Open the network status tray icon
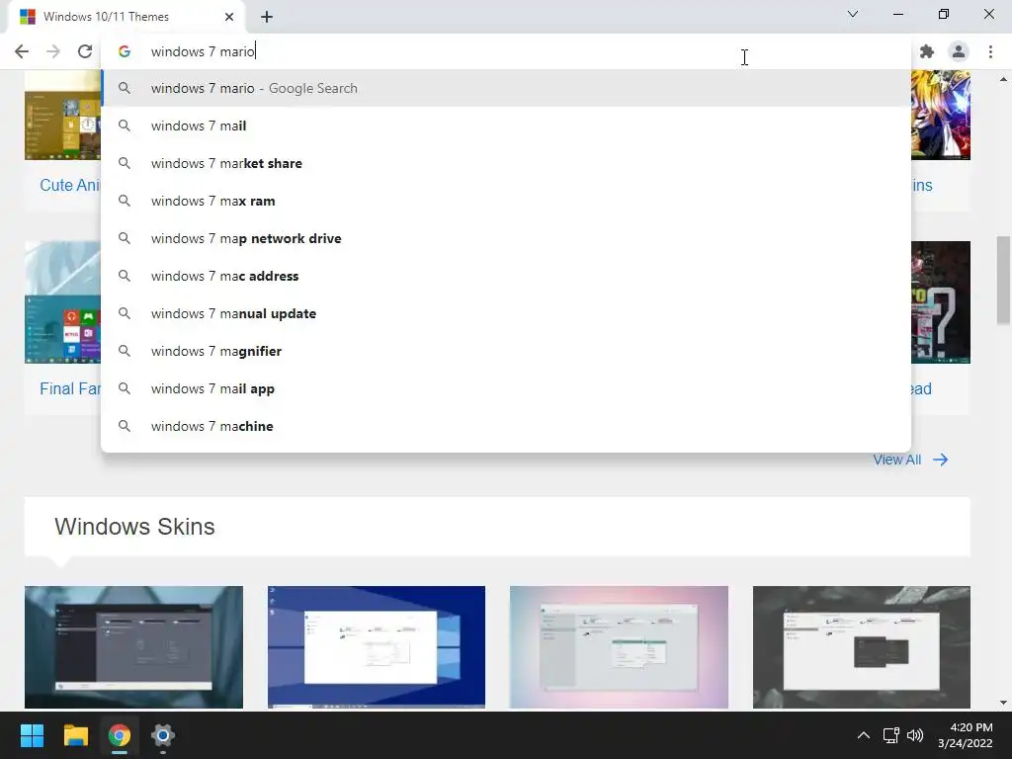The image size is (1012, 759). coord(891,735)
